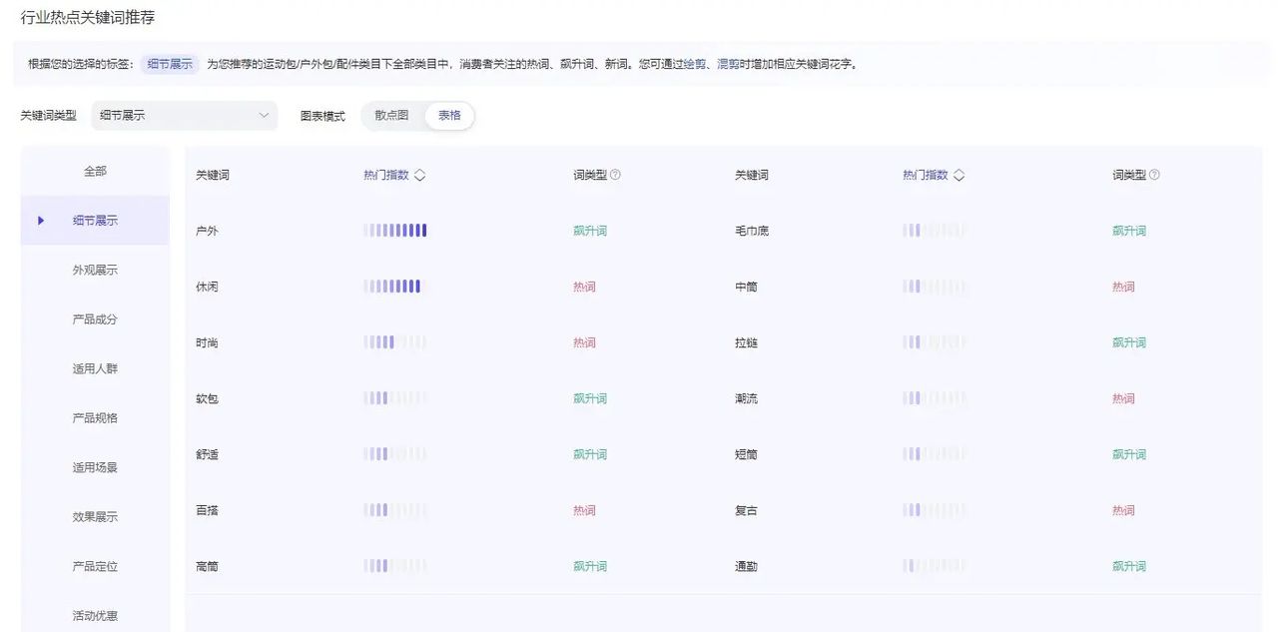Open the 混剪 link
This screenshot has height=632, width=1278.
pos(726,63)
